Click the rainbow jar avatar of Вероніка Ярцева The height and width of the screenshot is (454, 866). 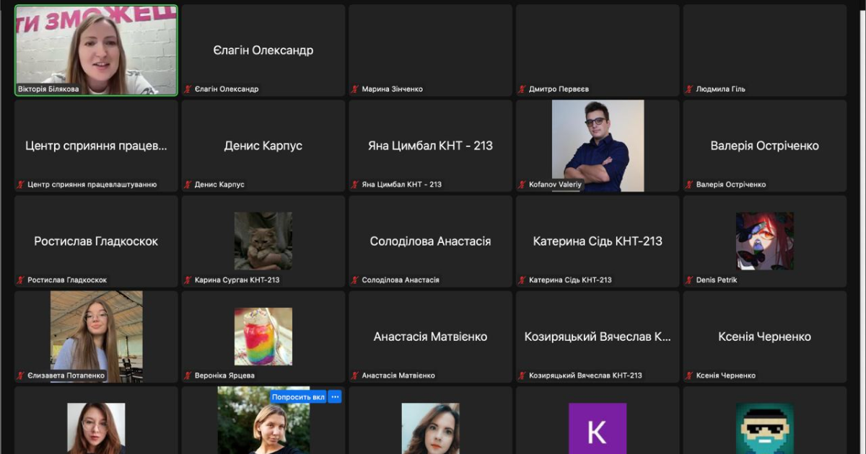263,336
